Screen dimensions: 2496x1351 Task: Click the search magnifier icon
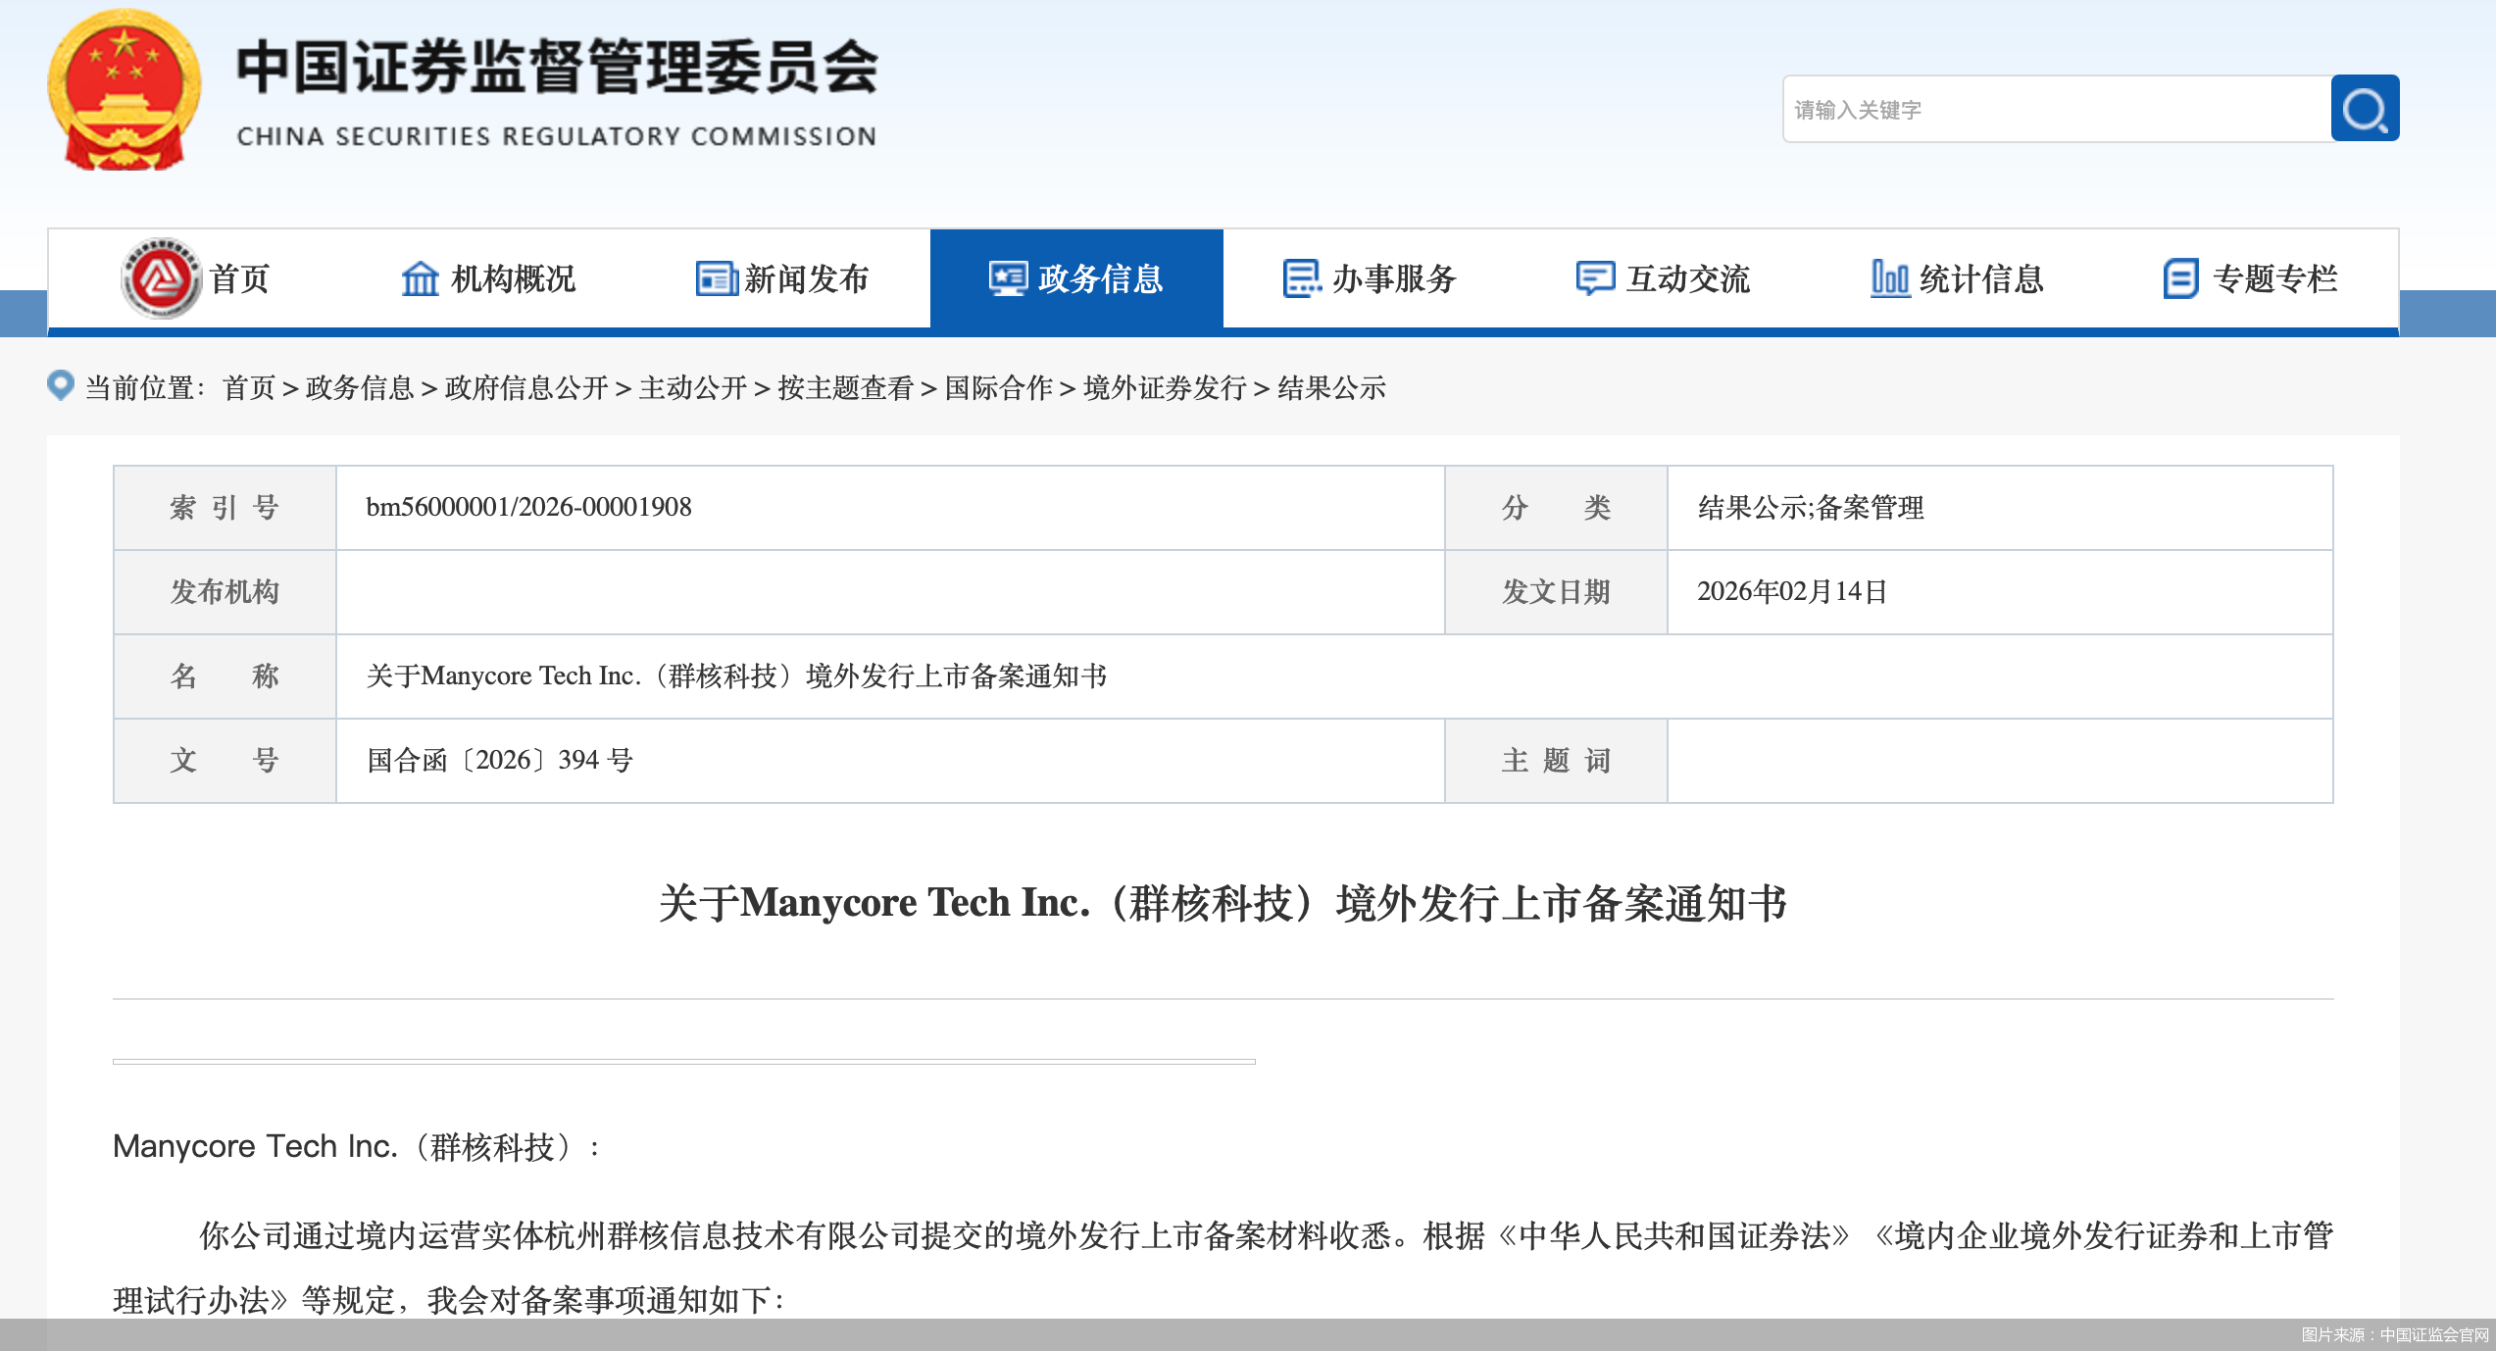point(2364,109)
